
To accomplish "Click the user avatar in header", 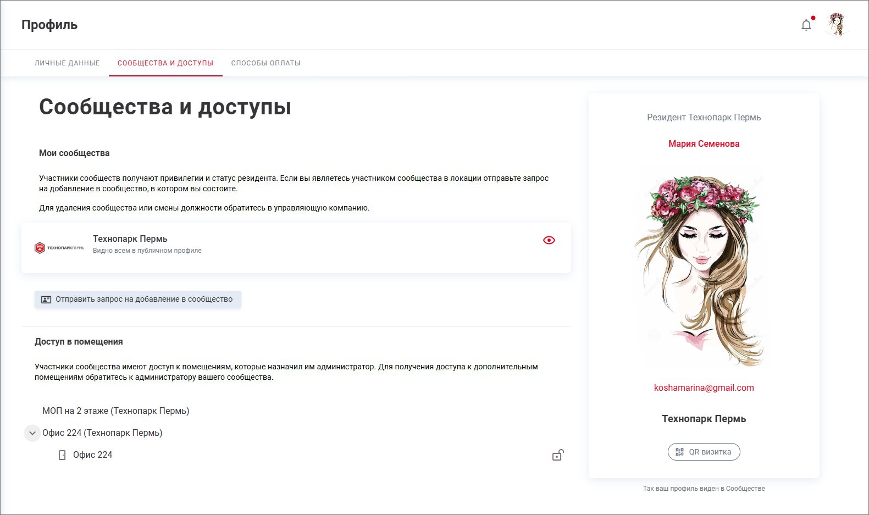I will [837, 25].
